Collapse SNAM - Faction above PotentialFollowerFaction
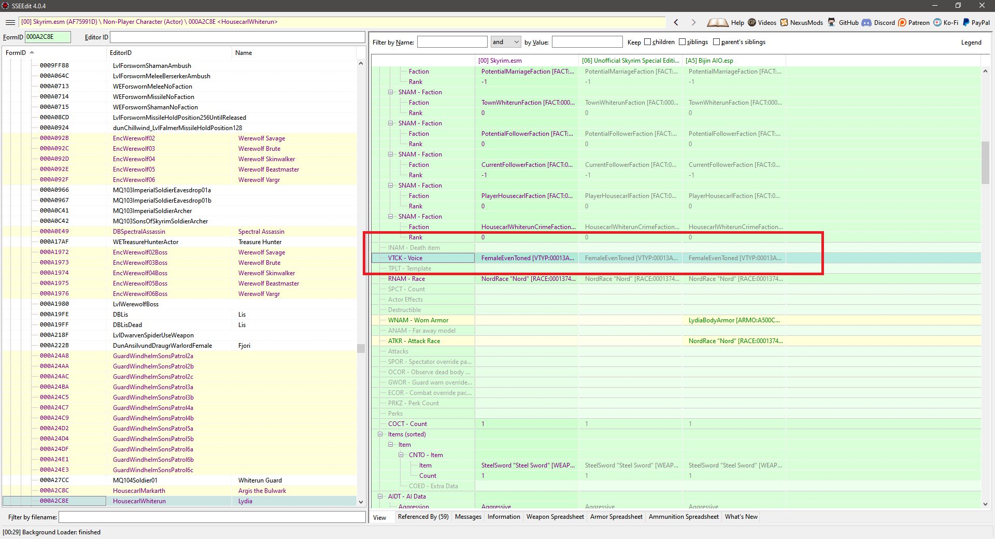This screenshot has height=539, width=995. tap(391, 123)
